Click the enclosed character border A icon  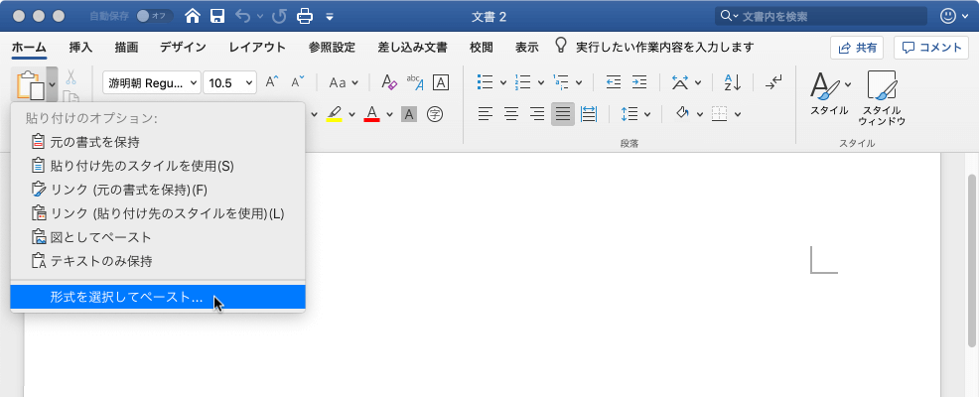click(441, 82)
